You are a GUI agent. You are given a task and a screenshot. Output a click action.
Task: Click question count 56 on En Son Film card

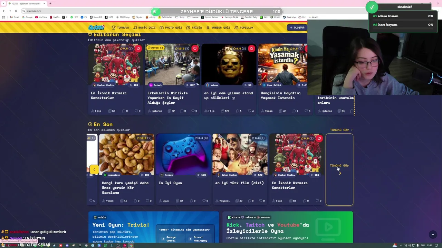[x=293, y=201]
